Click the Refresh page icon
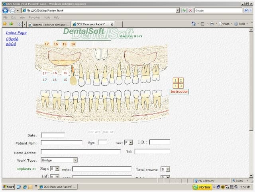This screenshot has width=255, height=192. point(184,10)
